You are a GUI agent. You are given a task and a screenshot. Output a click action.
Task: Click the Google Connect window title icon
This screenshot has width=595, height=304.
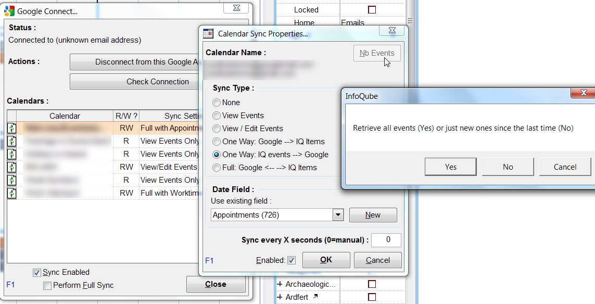9,11
